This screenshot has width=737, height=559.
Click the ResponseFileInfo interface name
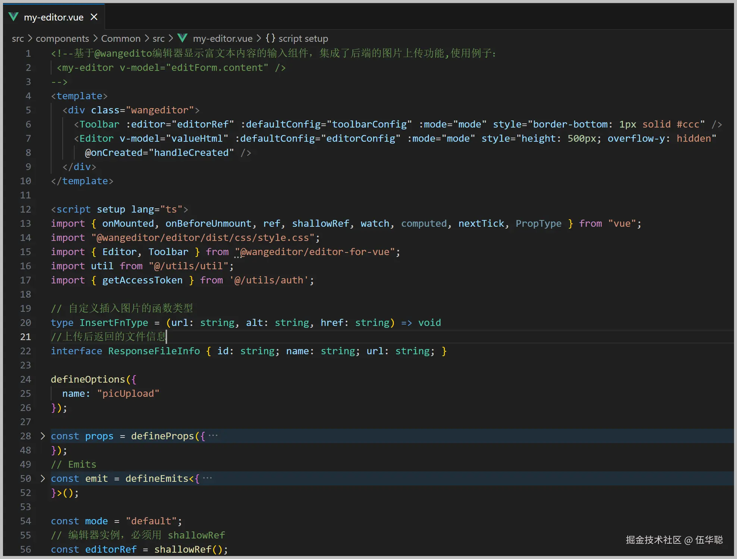(154, 351)
